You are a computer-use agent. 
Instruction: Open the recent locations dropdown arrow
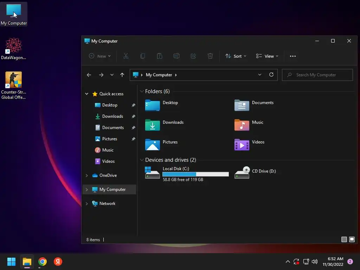point(112,75)
